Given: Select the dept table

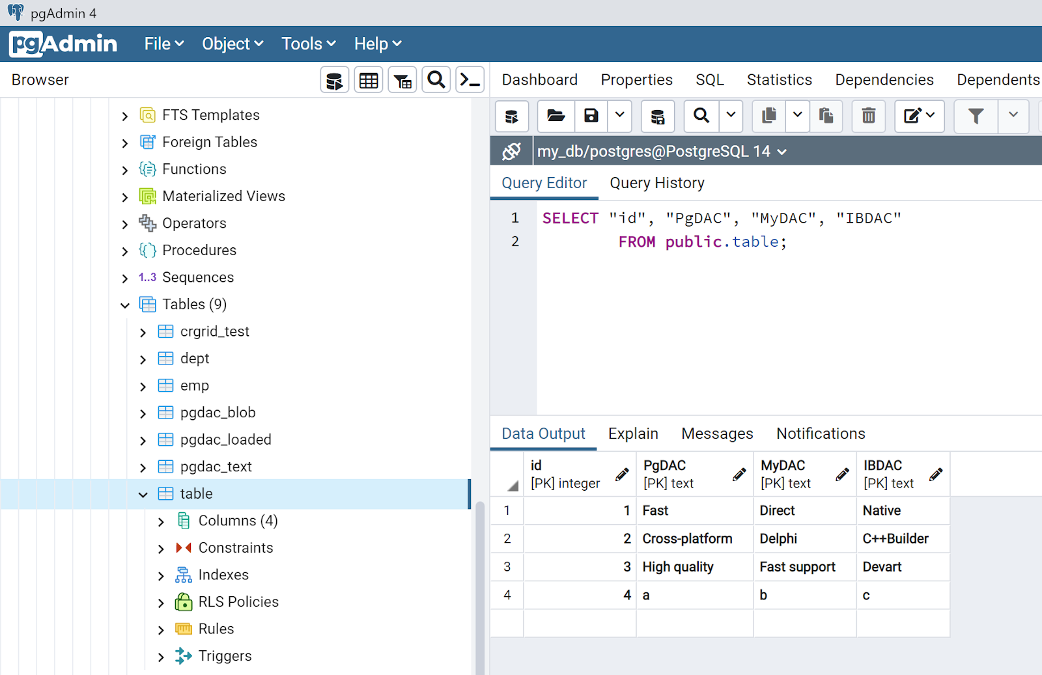Looking at the screenshot, I should (195, 359).
